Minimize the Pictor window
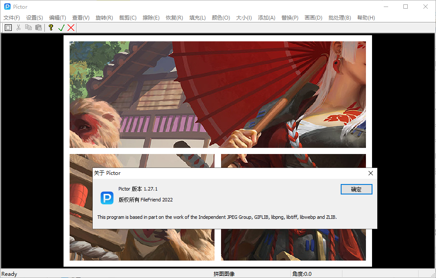This screenshot has width=436, height=278. coord(386,7)
